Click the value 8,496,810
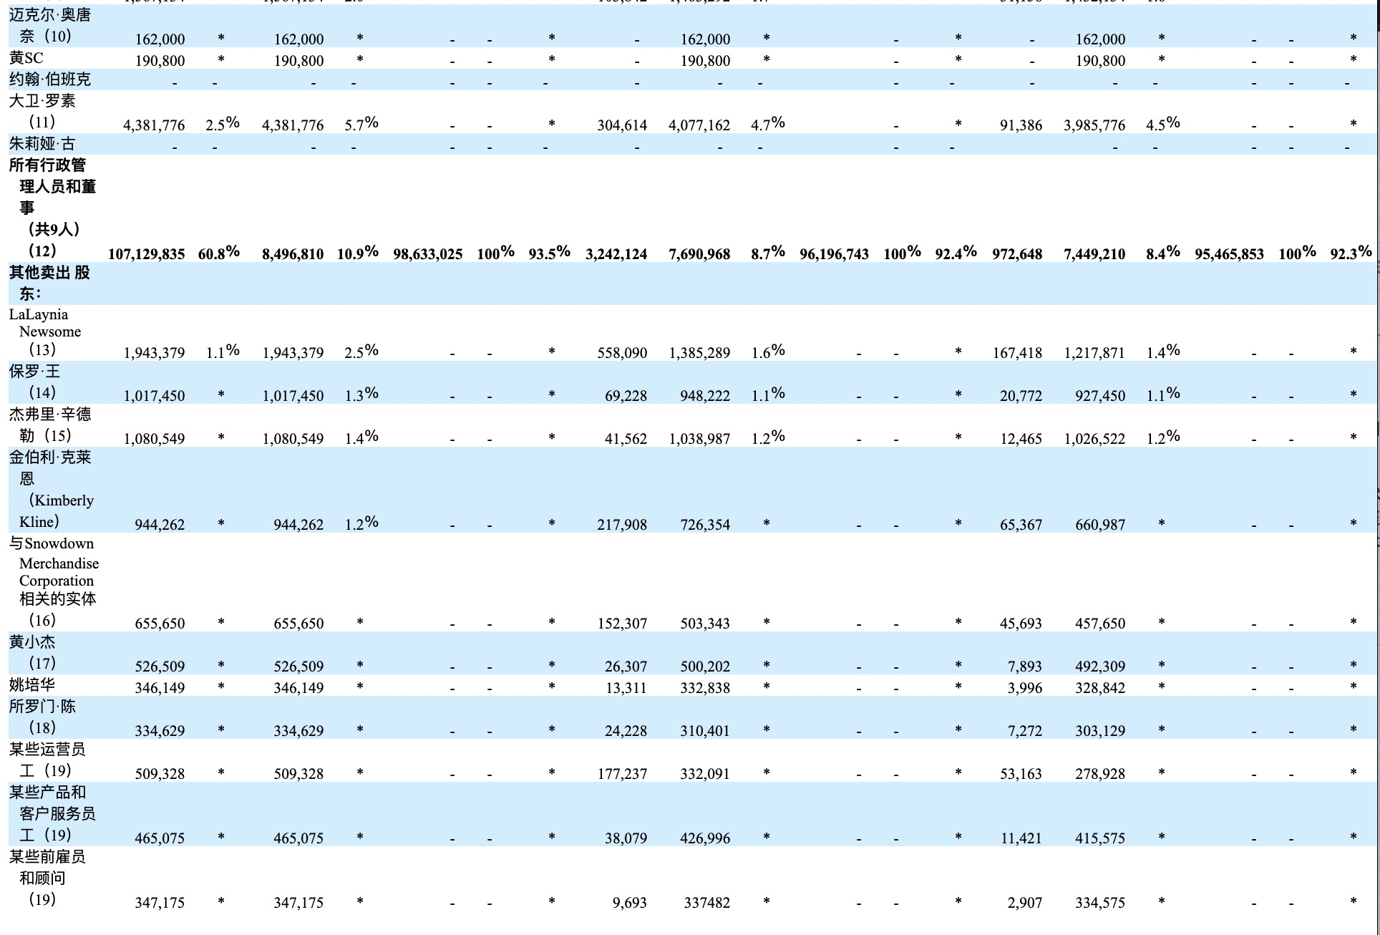The height and width of the screenshot is (935, 1380). point(293,254)
